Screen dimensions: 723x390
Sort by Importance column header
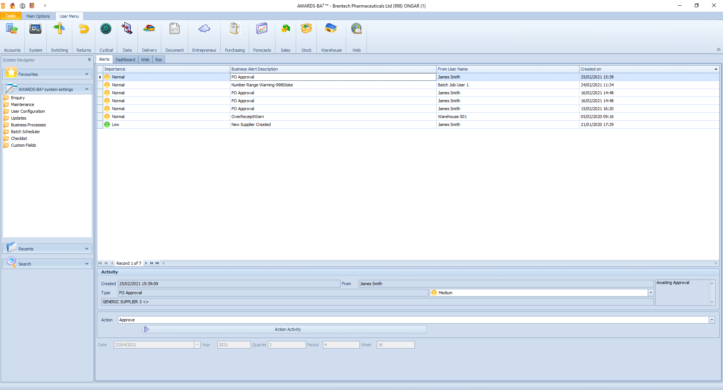166,69
